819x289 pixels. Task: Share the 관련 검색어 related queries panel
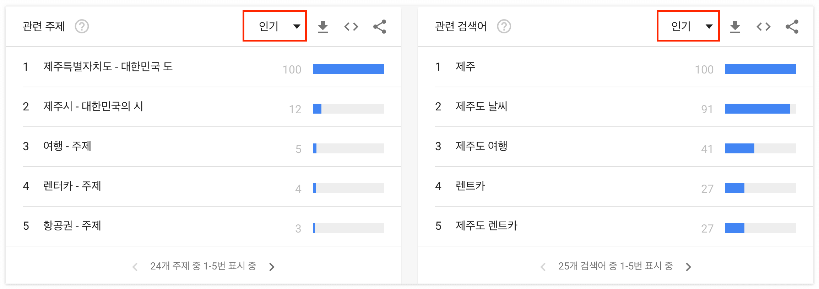(x=792, y=26)
